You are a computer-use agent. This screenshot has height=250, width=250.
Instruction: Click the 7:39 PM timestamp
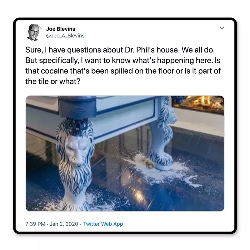tap(35, 224)
